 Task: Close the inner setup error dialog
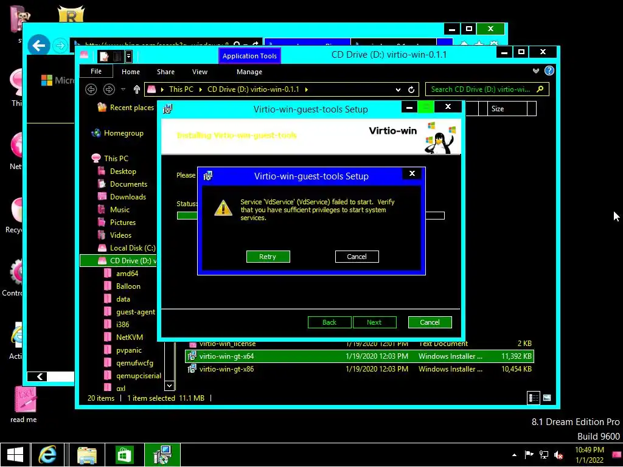pyautogui.click(x=412, y=173)
